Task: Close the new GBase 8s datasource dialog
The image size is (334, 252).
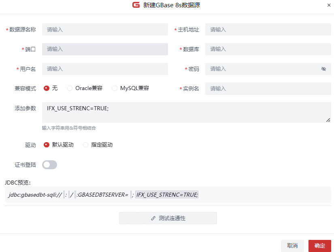Action: (328, 5)
